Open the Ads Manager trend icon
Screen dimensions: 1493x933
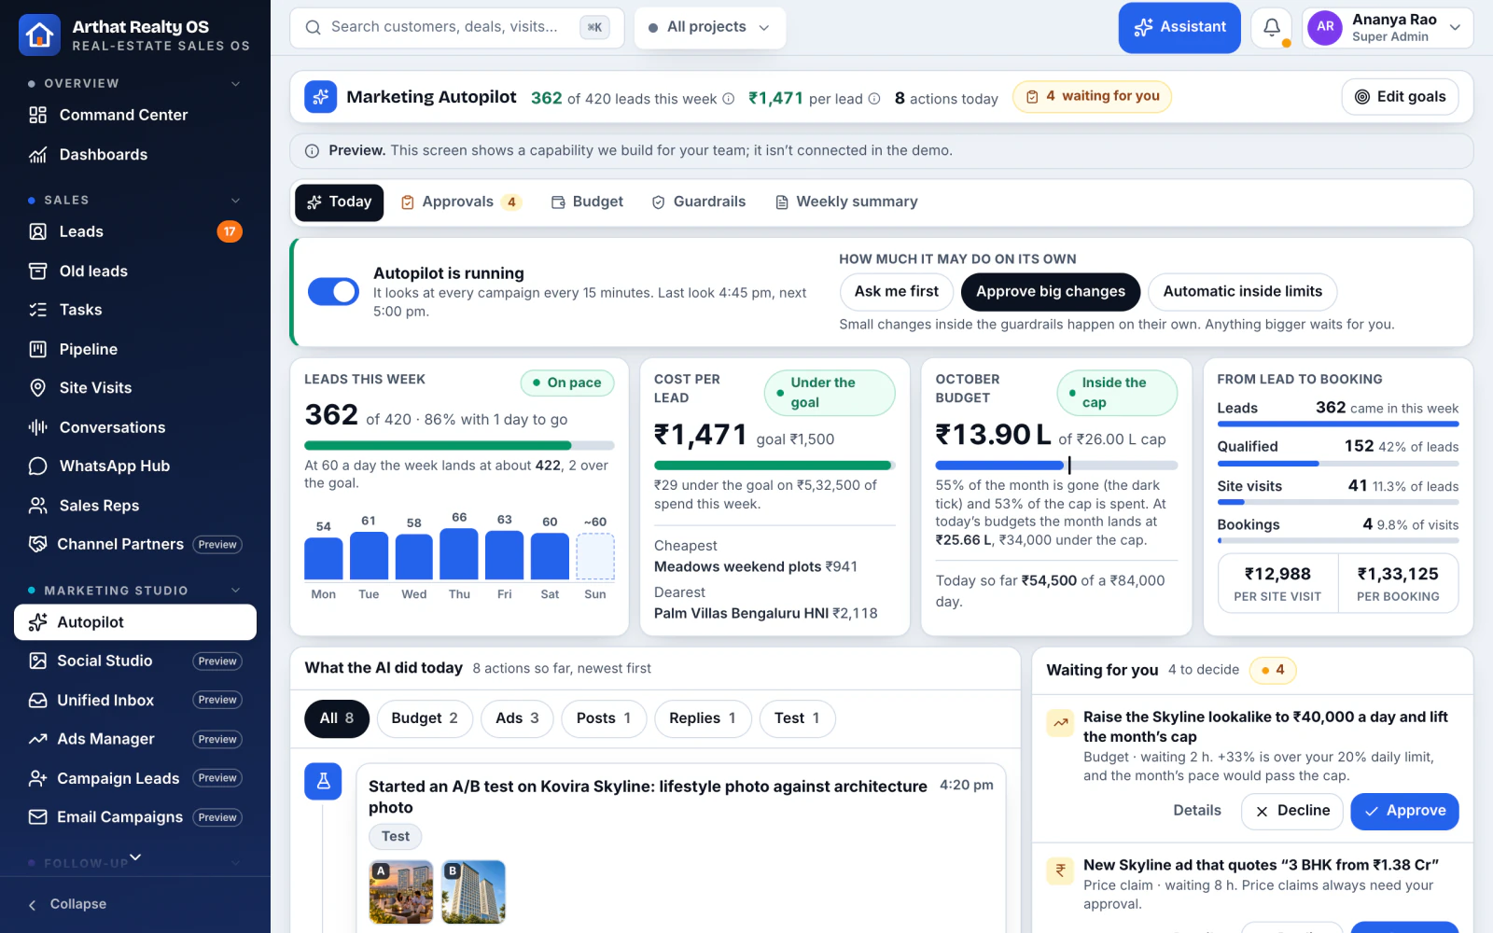(x=37, y=739)
